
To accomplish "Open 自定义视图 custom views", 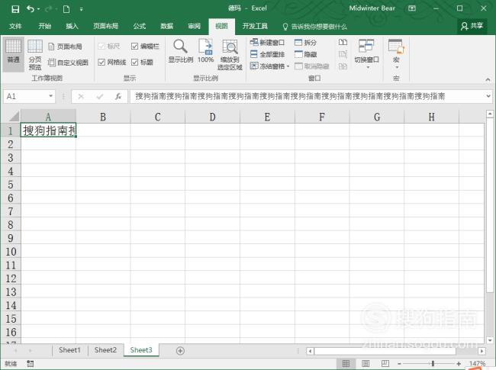I will (x=68, y=63).
